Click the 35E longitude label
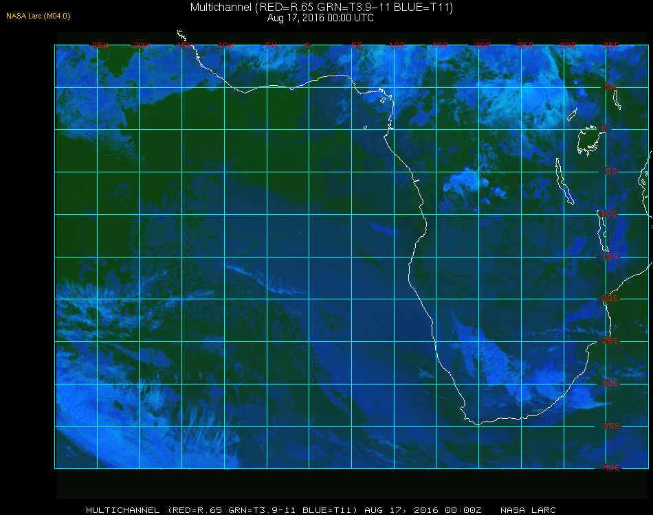Image resolution: width=653 pixels, height=515 pixels. point(611,45)
